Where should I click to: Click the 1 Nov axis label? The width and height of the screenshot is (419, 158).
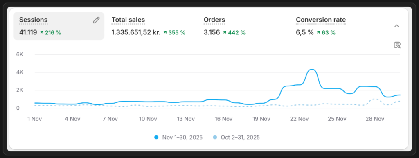(x=35, y=119)
